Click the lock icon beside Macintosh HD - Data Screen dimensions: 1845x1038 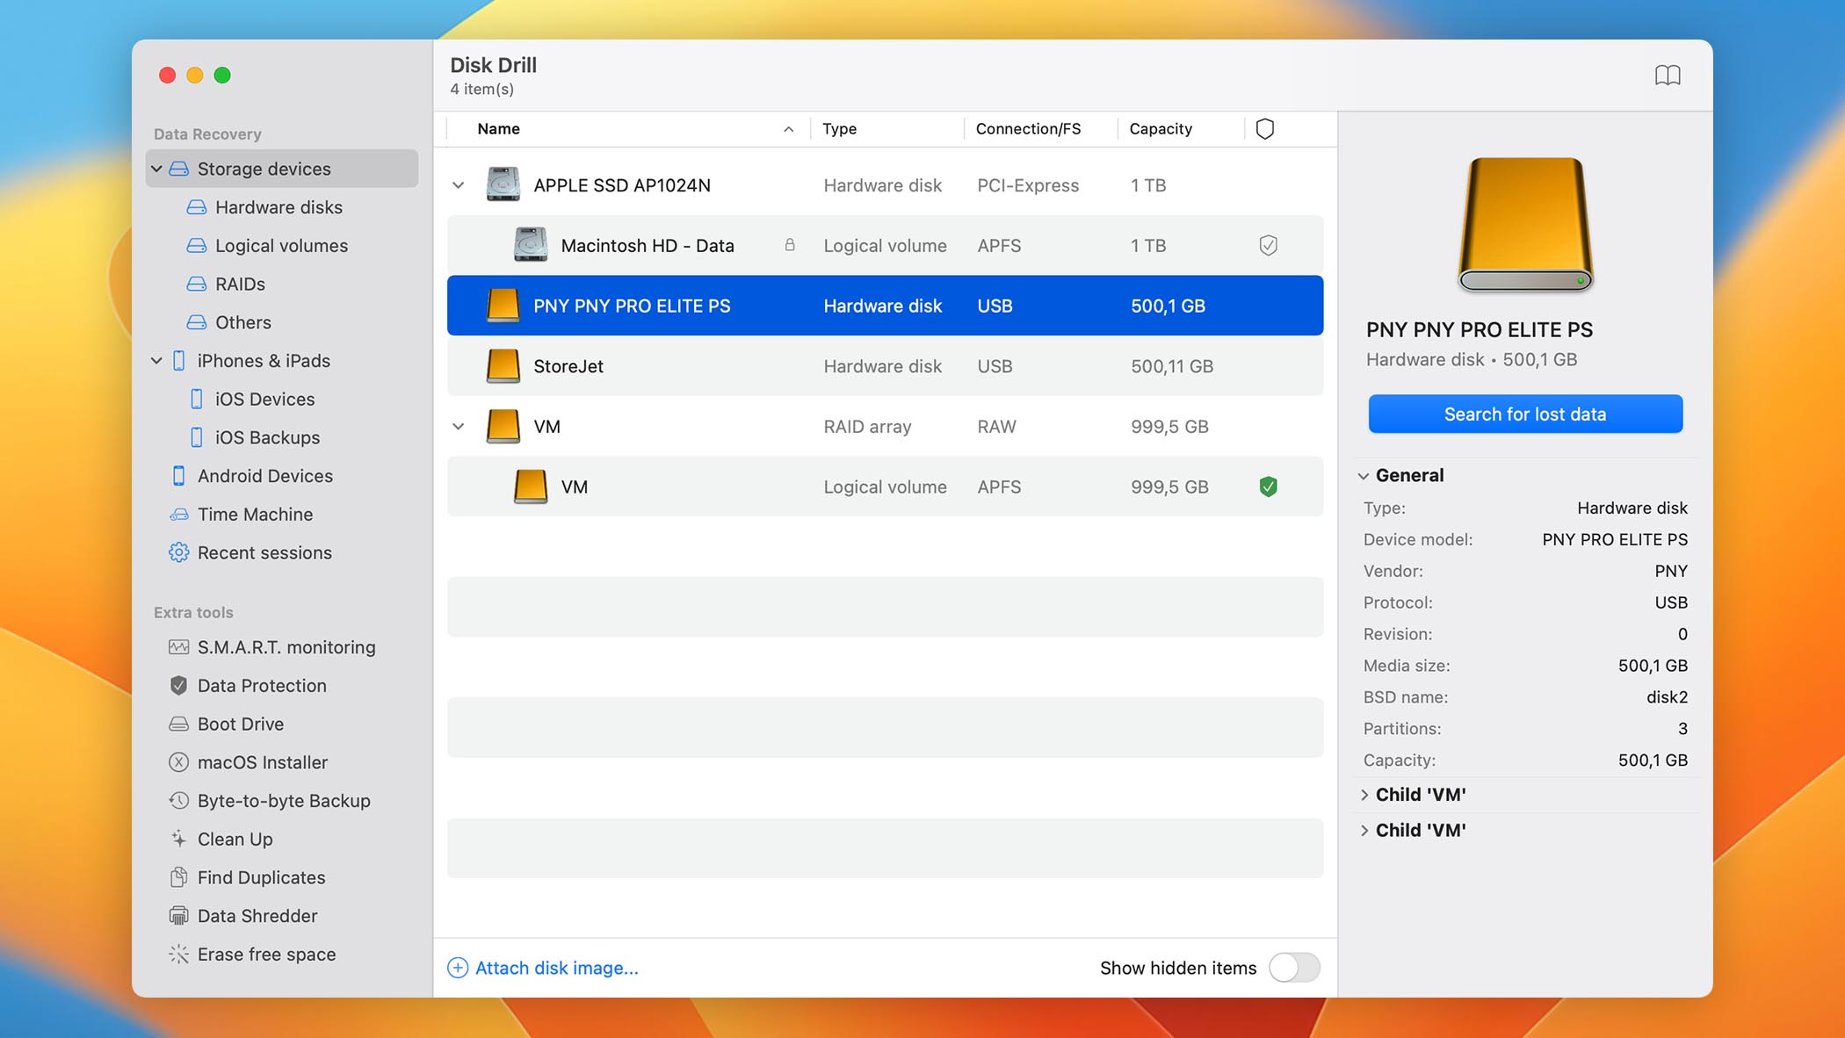[790, 245]
